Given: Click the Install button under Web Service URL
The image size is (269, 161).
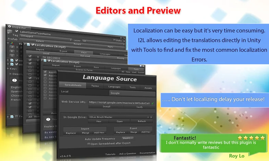Looking at the screenshot, I should tap(106, 107).
